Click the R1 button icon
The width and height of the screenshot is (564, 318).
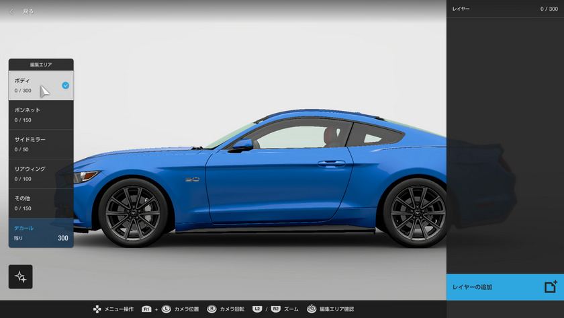(146, 309)
